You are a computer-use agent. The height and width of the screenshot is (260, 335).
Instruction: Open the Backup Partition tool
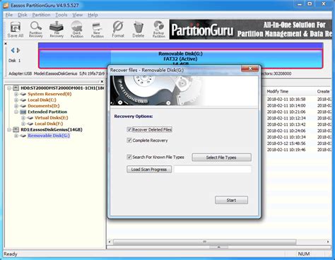tap(159, 29)
